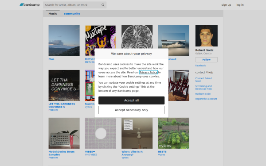Click 'We care about your privacy' heading
Screen dimensions: 266x166
pyautogui.click(x=132, y=54)
